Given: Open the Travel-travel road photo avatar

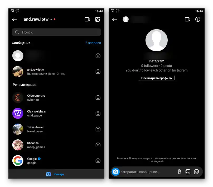Looking at the screenshot, I should point(18,129).
